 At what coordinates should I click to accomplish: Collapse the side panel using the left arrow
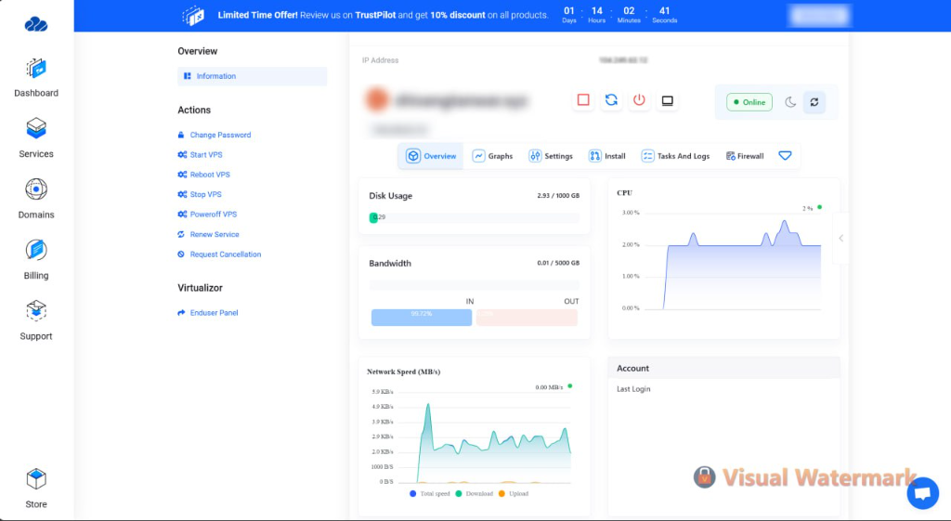[x=840, y=238]
